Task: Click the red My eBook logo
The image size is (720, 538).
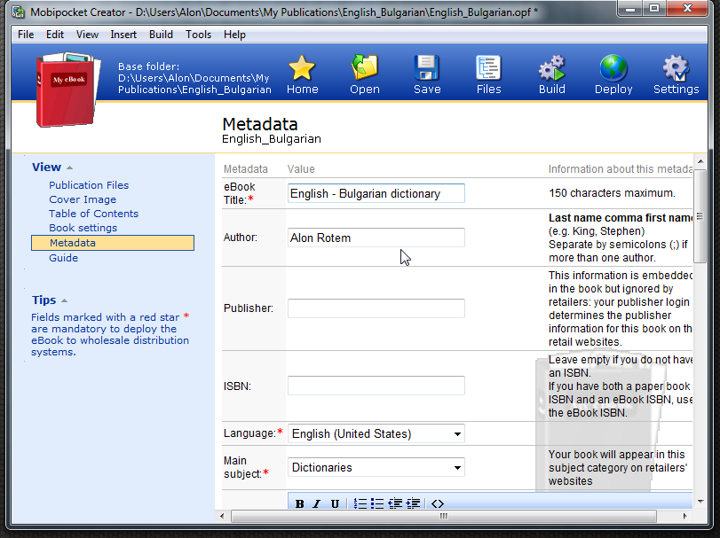Action: 68,90
